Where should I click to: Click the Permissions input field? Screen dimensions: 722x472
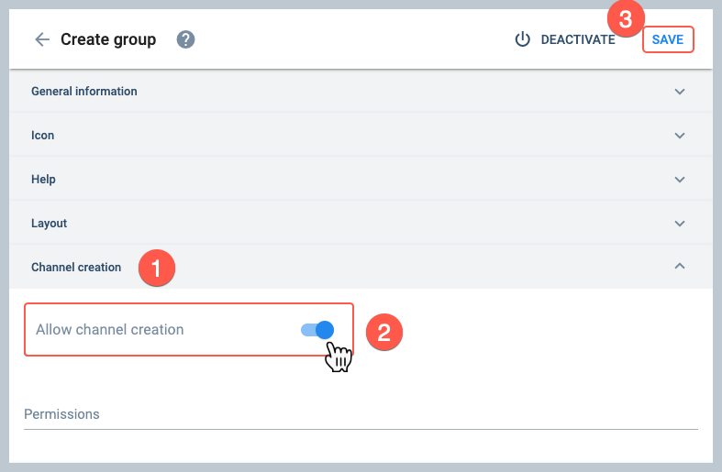pos(361,414)
